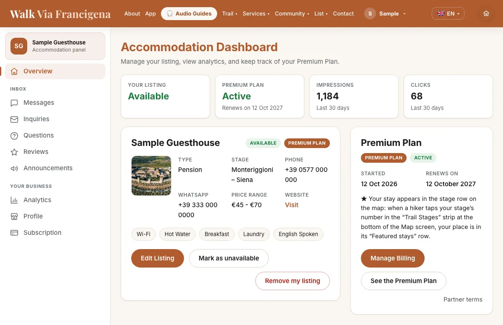Click the Walk Via Francigena logo

[x=60, y=14]
